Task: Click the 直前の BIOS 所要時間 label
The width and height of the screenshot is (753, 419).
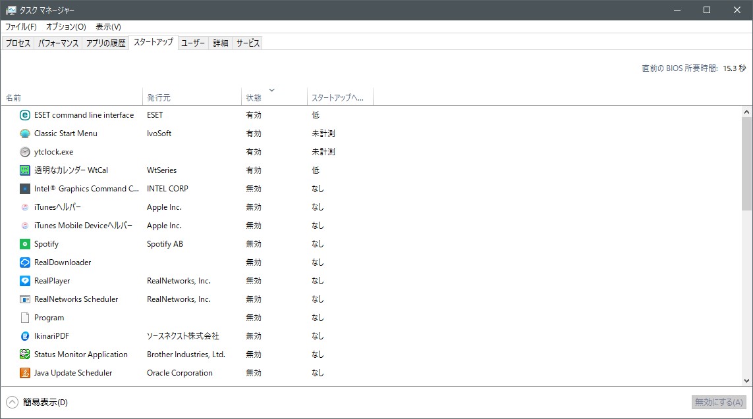Action: tap(680, 68)
